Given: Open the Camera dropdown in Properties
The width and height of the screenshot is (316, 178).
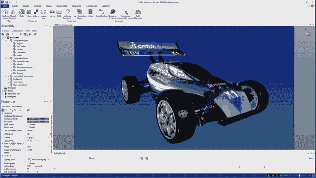Looking at the screenshot, I should pos(38,138).
